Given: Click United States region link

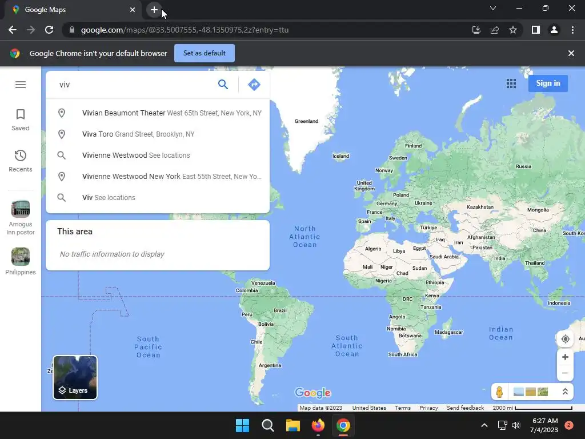Looking at the screenshot, I should pos(369,408).
